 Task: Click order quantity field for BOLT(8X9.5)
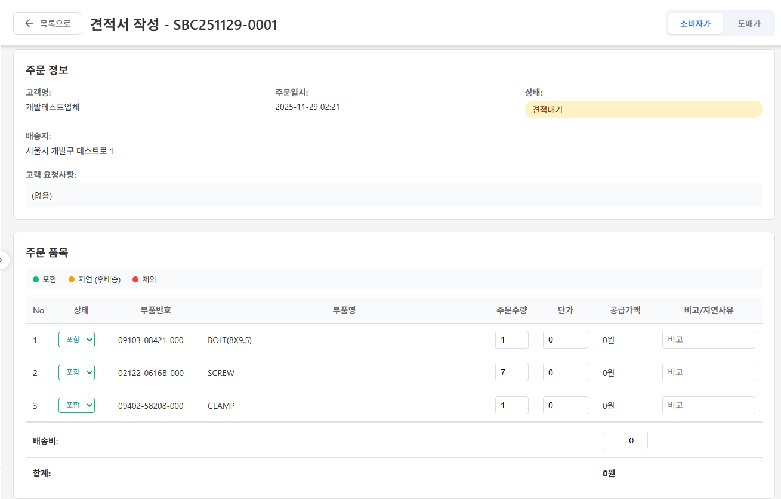511,340
